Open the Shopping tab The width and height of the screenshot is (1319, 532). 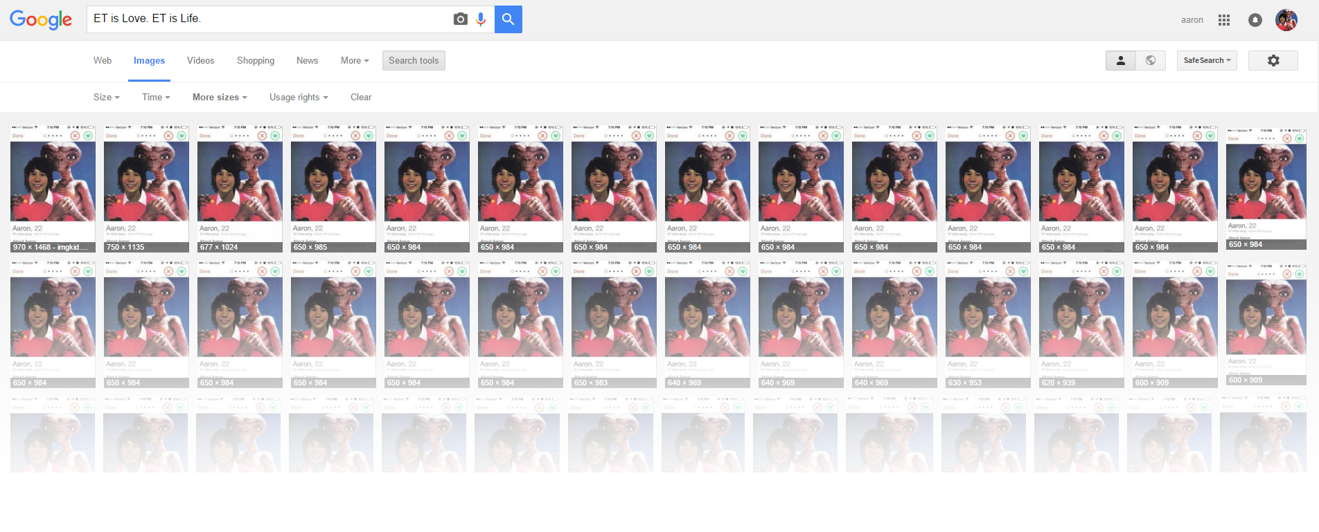point(256,60)
